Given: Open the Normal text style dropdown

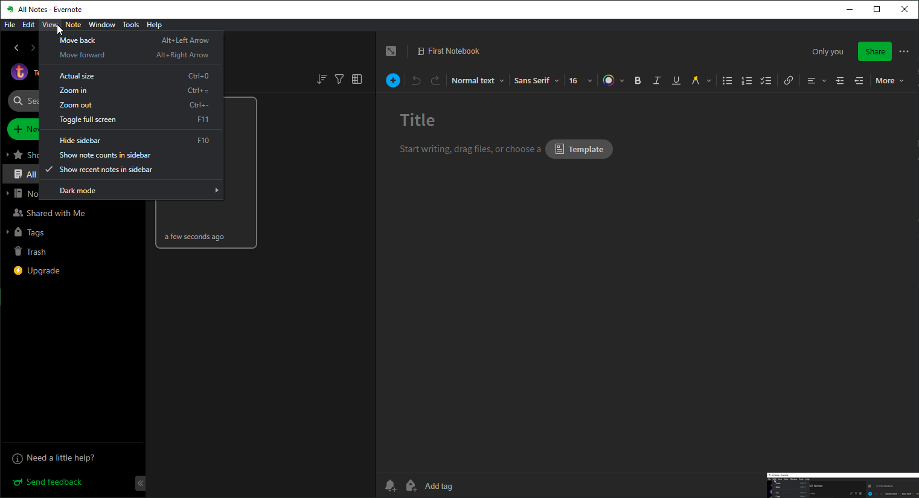Looking at the screenshot, I should [478, 80].
